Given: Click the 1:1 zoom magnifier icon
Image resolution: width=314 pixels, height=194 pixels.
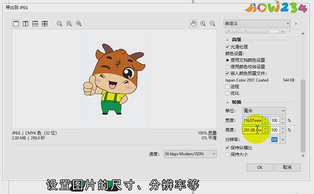Looking at the screenshot, I should click(69, 24).
